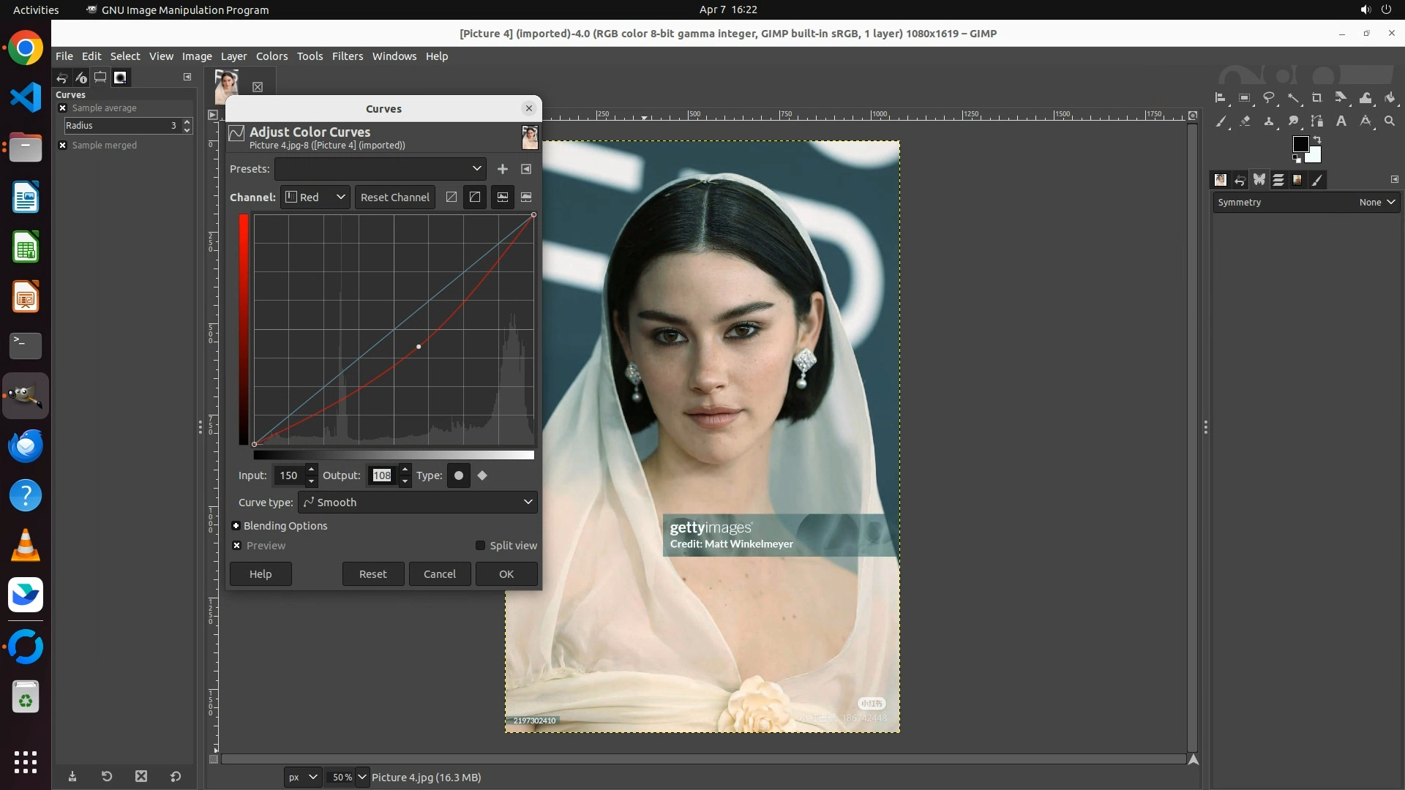The image size is (1405, 790).
Task: Switch to logarithmic histogram icon
Action: (526, 197)
